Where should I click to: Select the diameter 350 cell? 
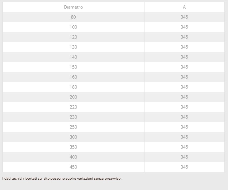click(x=73, y=147)
